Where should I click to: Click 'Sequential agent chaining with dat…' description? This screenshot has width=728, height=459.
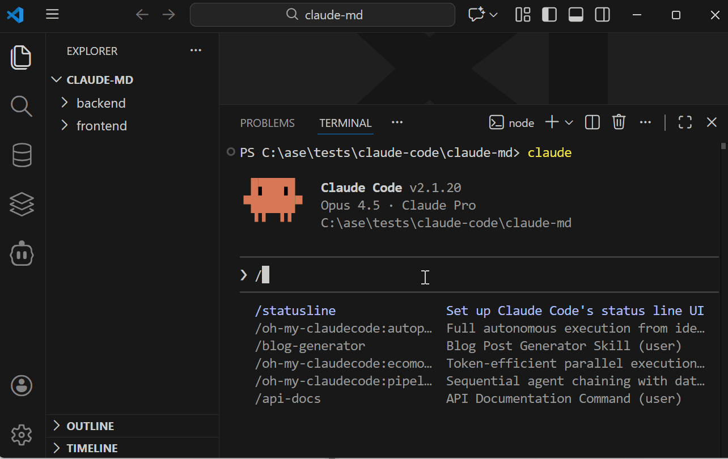point(575,381)
